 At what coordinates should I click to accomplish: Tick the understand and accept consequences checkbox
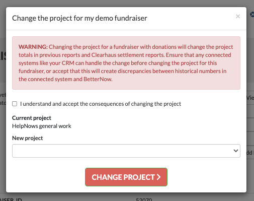point(15,104)
